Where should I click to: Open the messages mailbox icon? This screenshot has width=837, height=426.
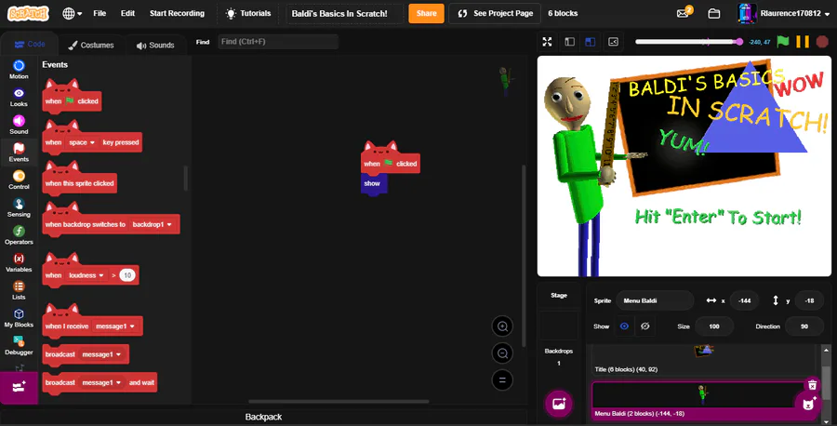point(684,13)
